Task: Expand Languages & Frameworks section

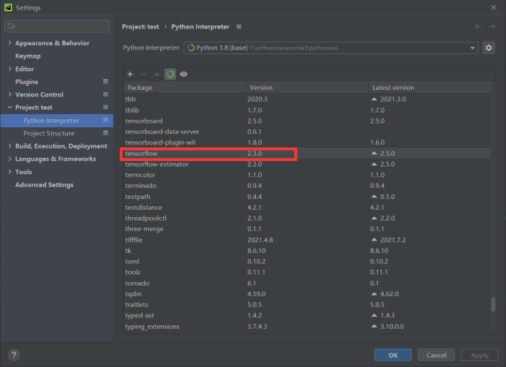Action: (x=10, y=159)
